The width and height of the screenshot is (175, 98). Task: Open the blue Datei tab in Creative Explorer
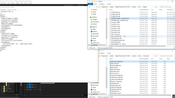90,4
